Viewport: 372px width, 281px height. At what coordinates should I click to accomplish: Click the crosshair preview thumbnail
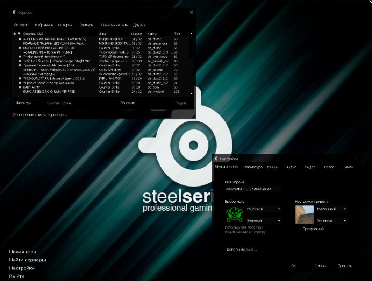tap(305, 215)
